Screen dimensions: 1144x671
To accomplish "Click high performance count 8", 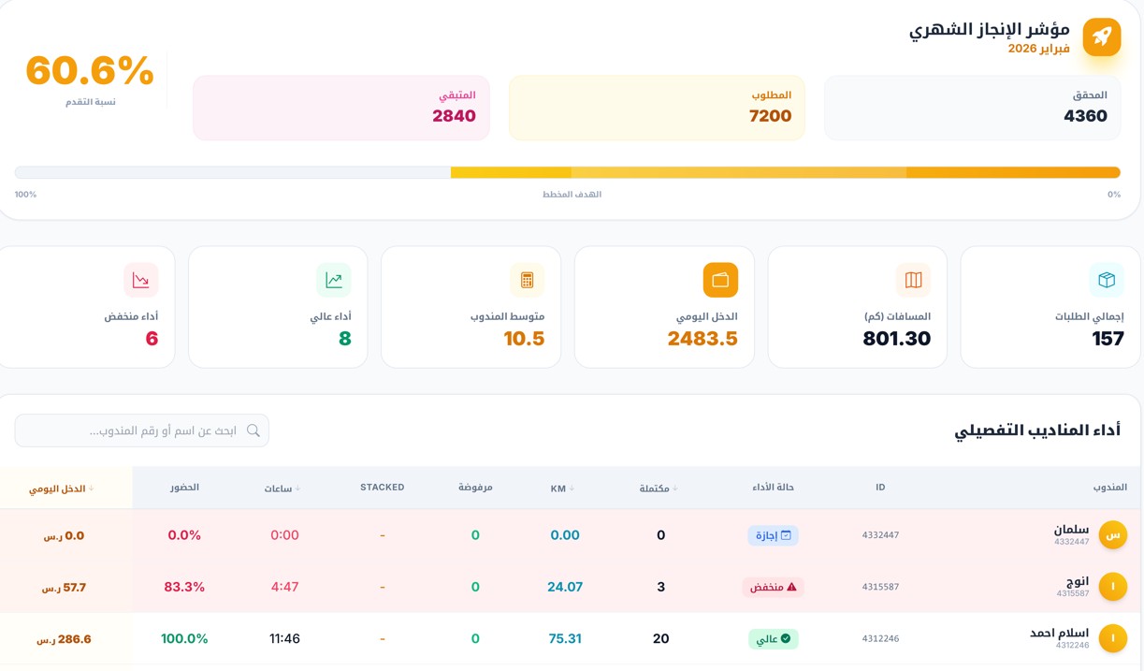I will (344, 339).
